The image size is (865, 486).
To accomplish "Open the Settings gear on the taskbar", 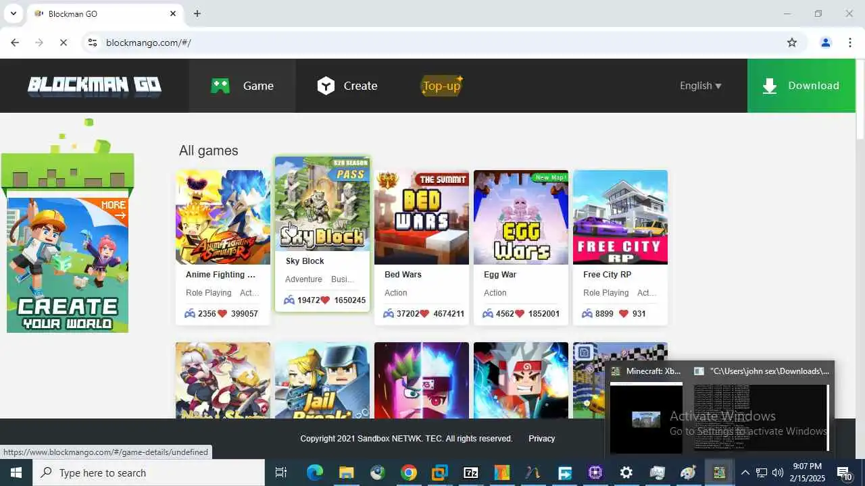I will (626, 473).
